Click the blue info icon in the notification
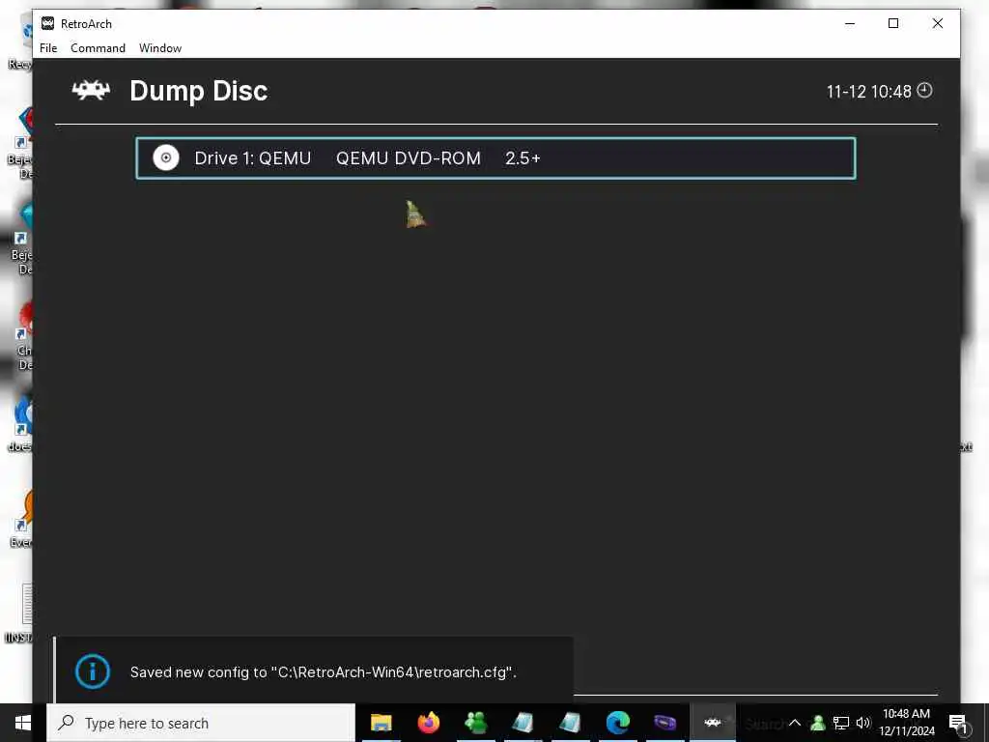This screenshot has width=989, height=742. 92,671
